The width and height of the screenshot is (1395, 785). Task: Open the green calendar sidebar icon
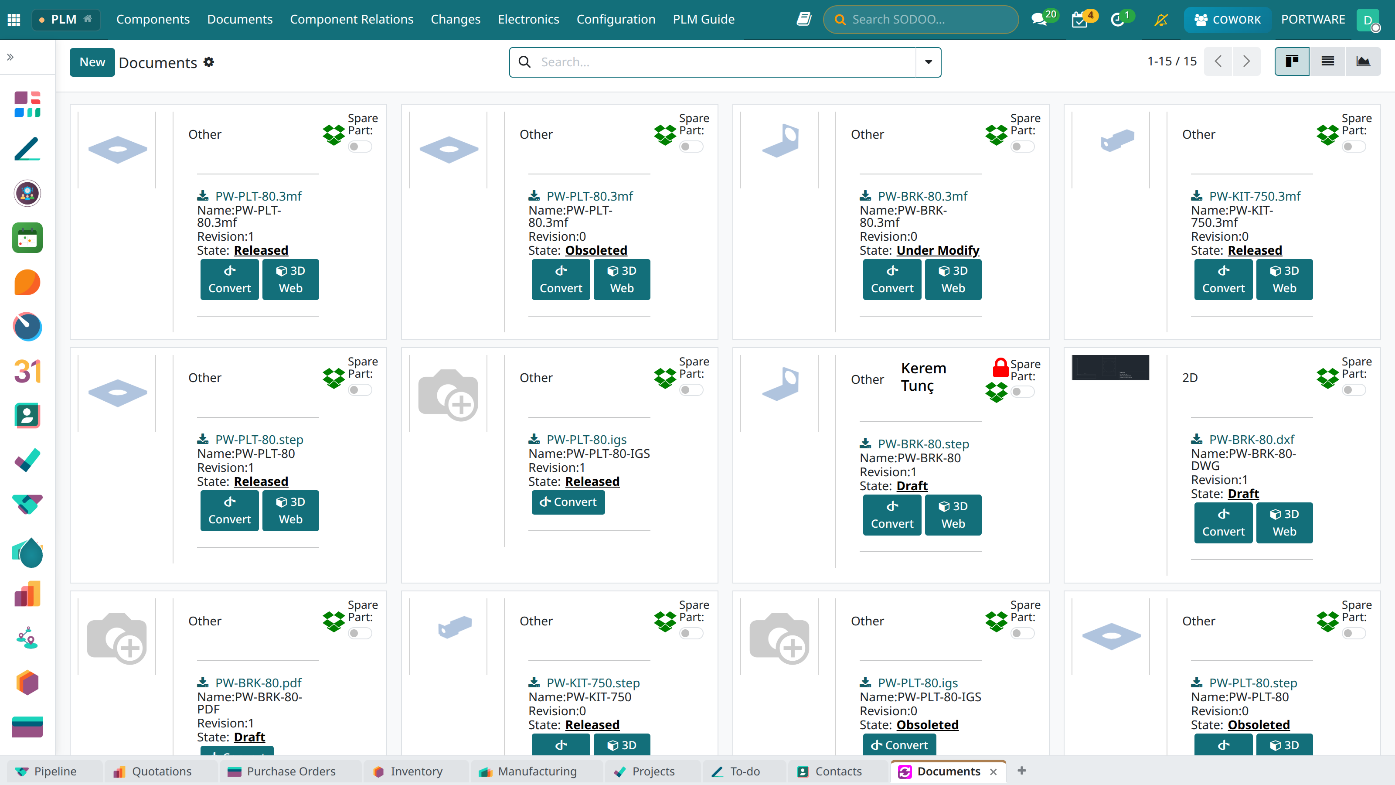pyautogui.click(x=27, y=238)
